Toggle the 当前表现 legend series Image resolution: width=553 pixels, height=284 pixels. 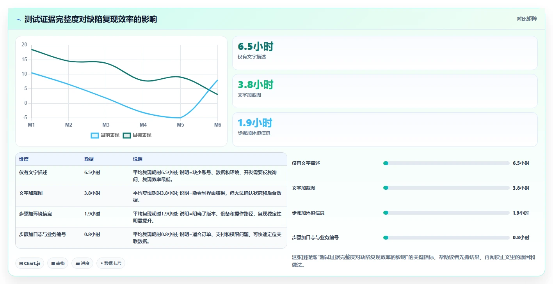[x=105, y=135]
